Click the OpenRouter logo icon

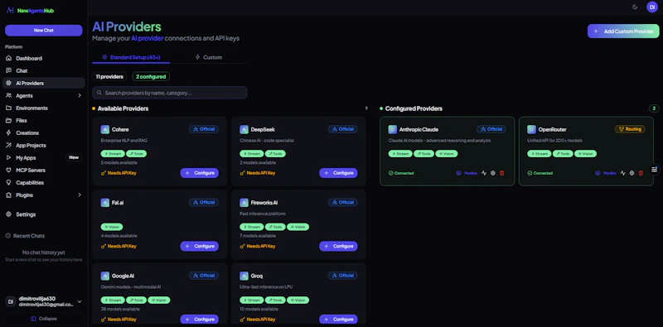pyautogui.click(x=531, y=129)
